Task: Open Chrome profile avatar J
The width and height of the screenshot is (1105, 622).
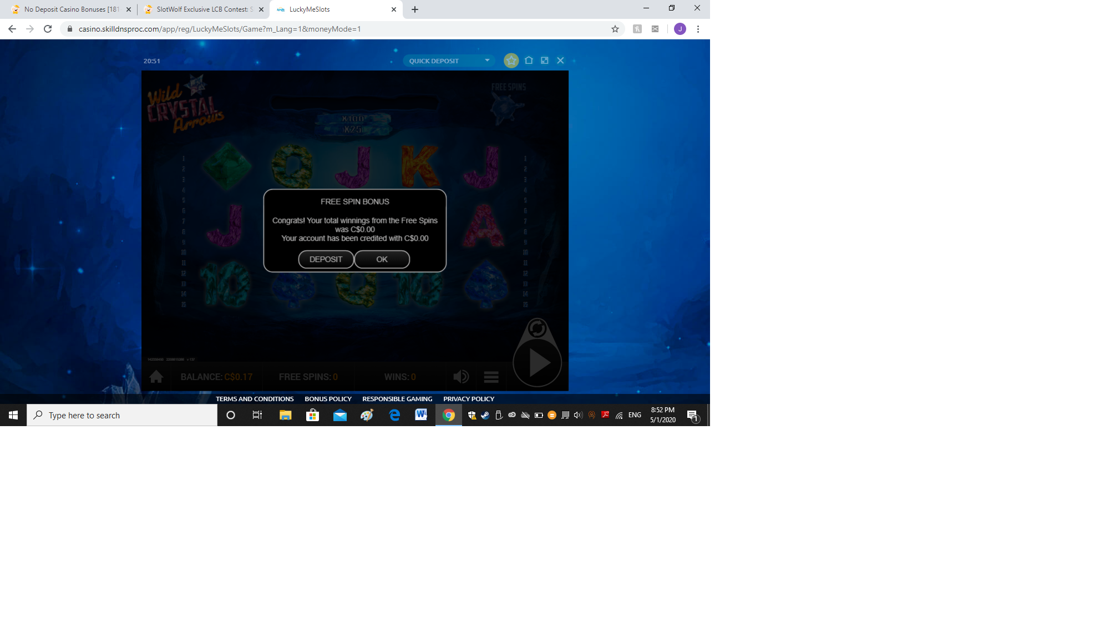Action: click(x=680, y=29)
